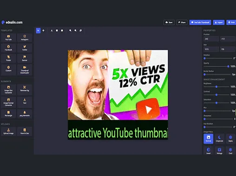Open the Thumbnail Downloader
The image size is (236, 176).
[25, 70]
